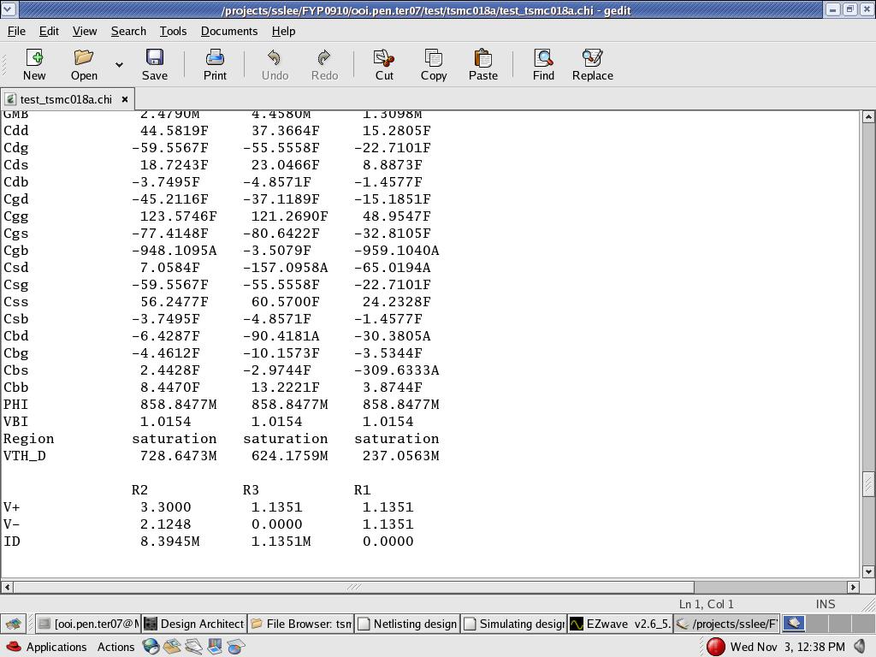The image size is (876, 657).
Task: Click the Open file icon
Action: (x=84, y=65)
